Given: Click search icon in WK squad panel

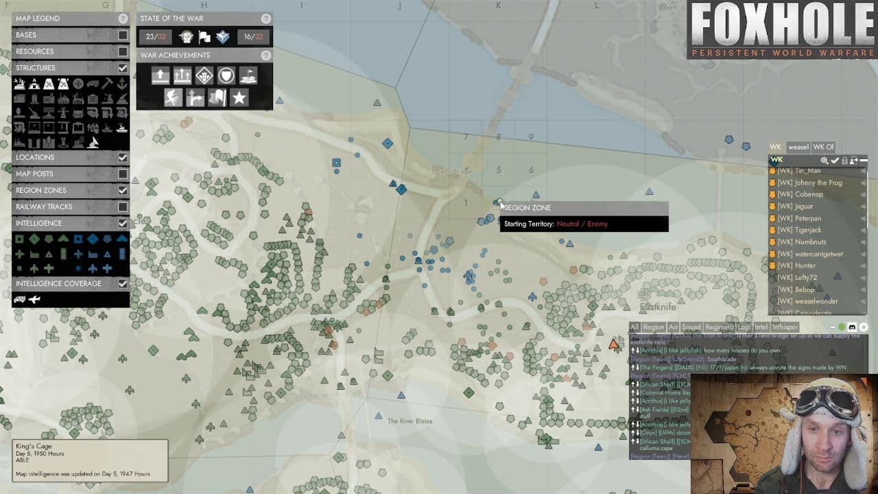Looking at the screenshot, I should [824, 161].
